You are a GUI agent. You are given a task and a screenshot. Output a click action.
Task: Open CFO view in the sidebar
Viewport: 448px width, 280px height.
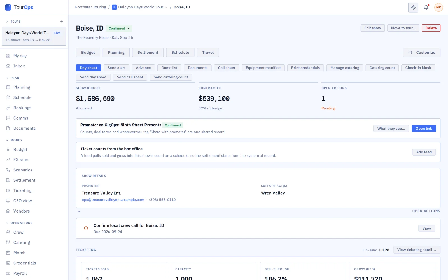[x=34, y=201]
